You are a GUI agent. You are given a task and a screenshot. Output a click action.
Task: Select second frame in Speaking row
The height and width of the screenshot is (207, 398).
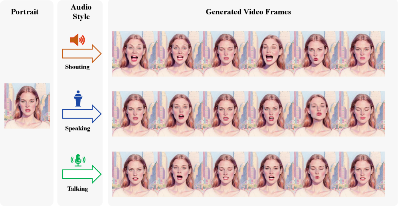pyautogui.click(x=180, y=114)
